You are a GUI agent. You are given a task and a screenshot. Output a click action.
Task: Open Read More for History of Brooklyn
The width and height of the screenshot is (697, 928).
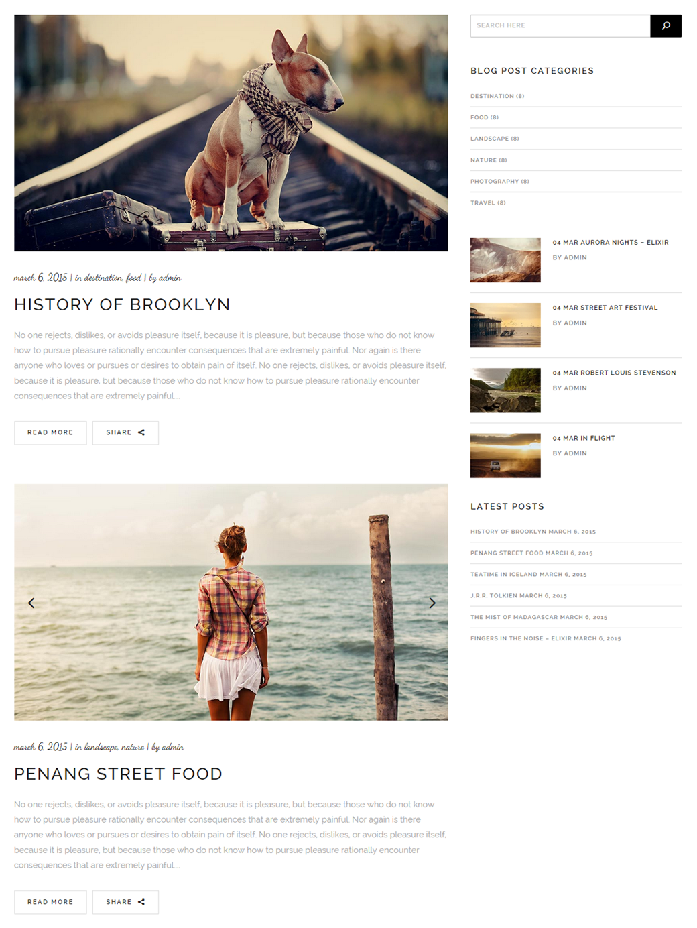point(50,432)
